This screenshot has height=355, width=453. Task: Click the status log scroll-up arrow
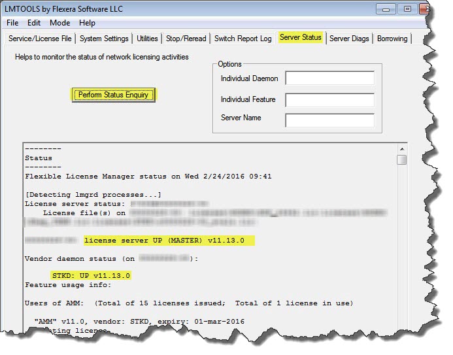(x=402, y=149)
